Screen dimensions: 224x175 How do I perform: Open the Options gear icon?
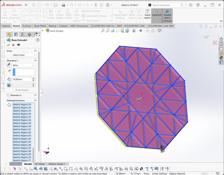pyautogui.click(x=107, y=5)
